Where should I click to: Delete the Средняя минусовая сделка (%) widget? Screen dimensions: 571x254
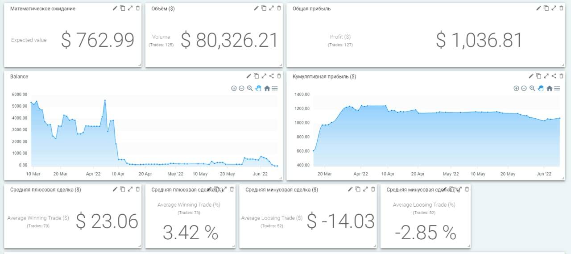click(x=467, y=189)
